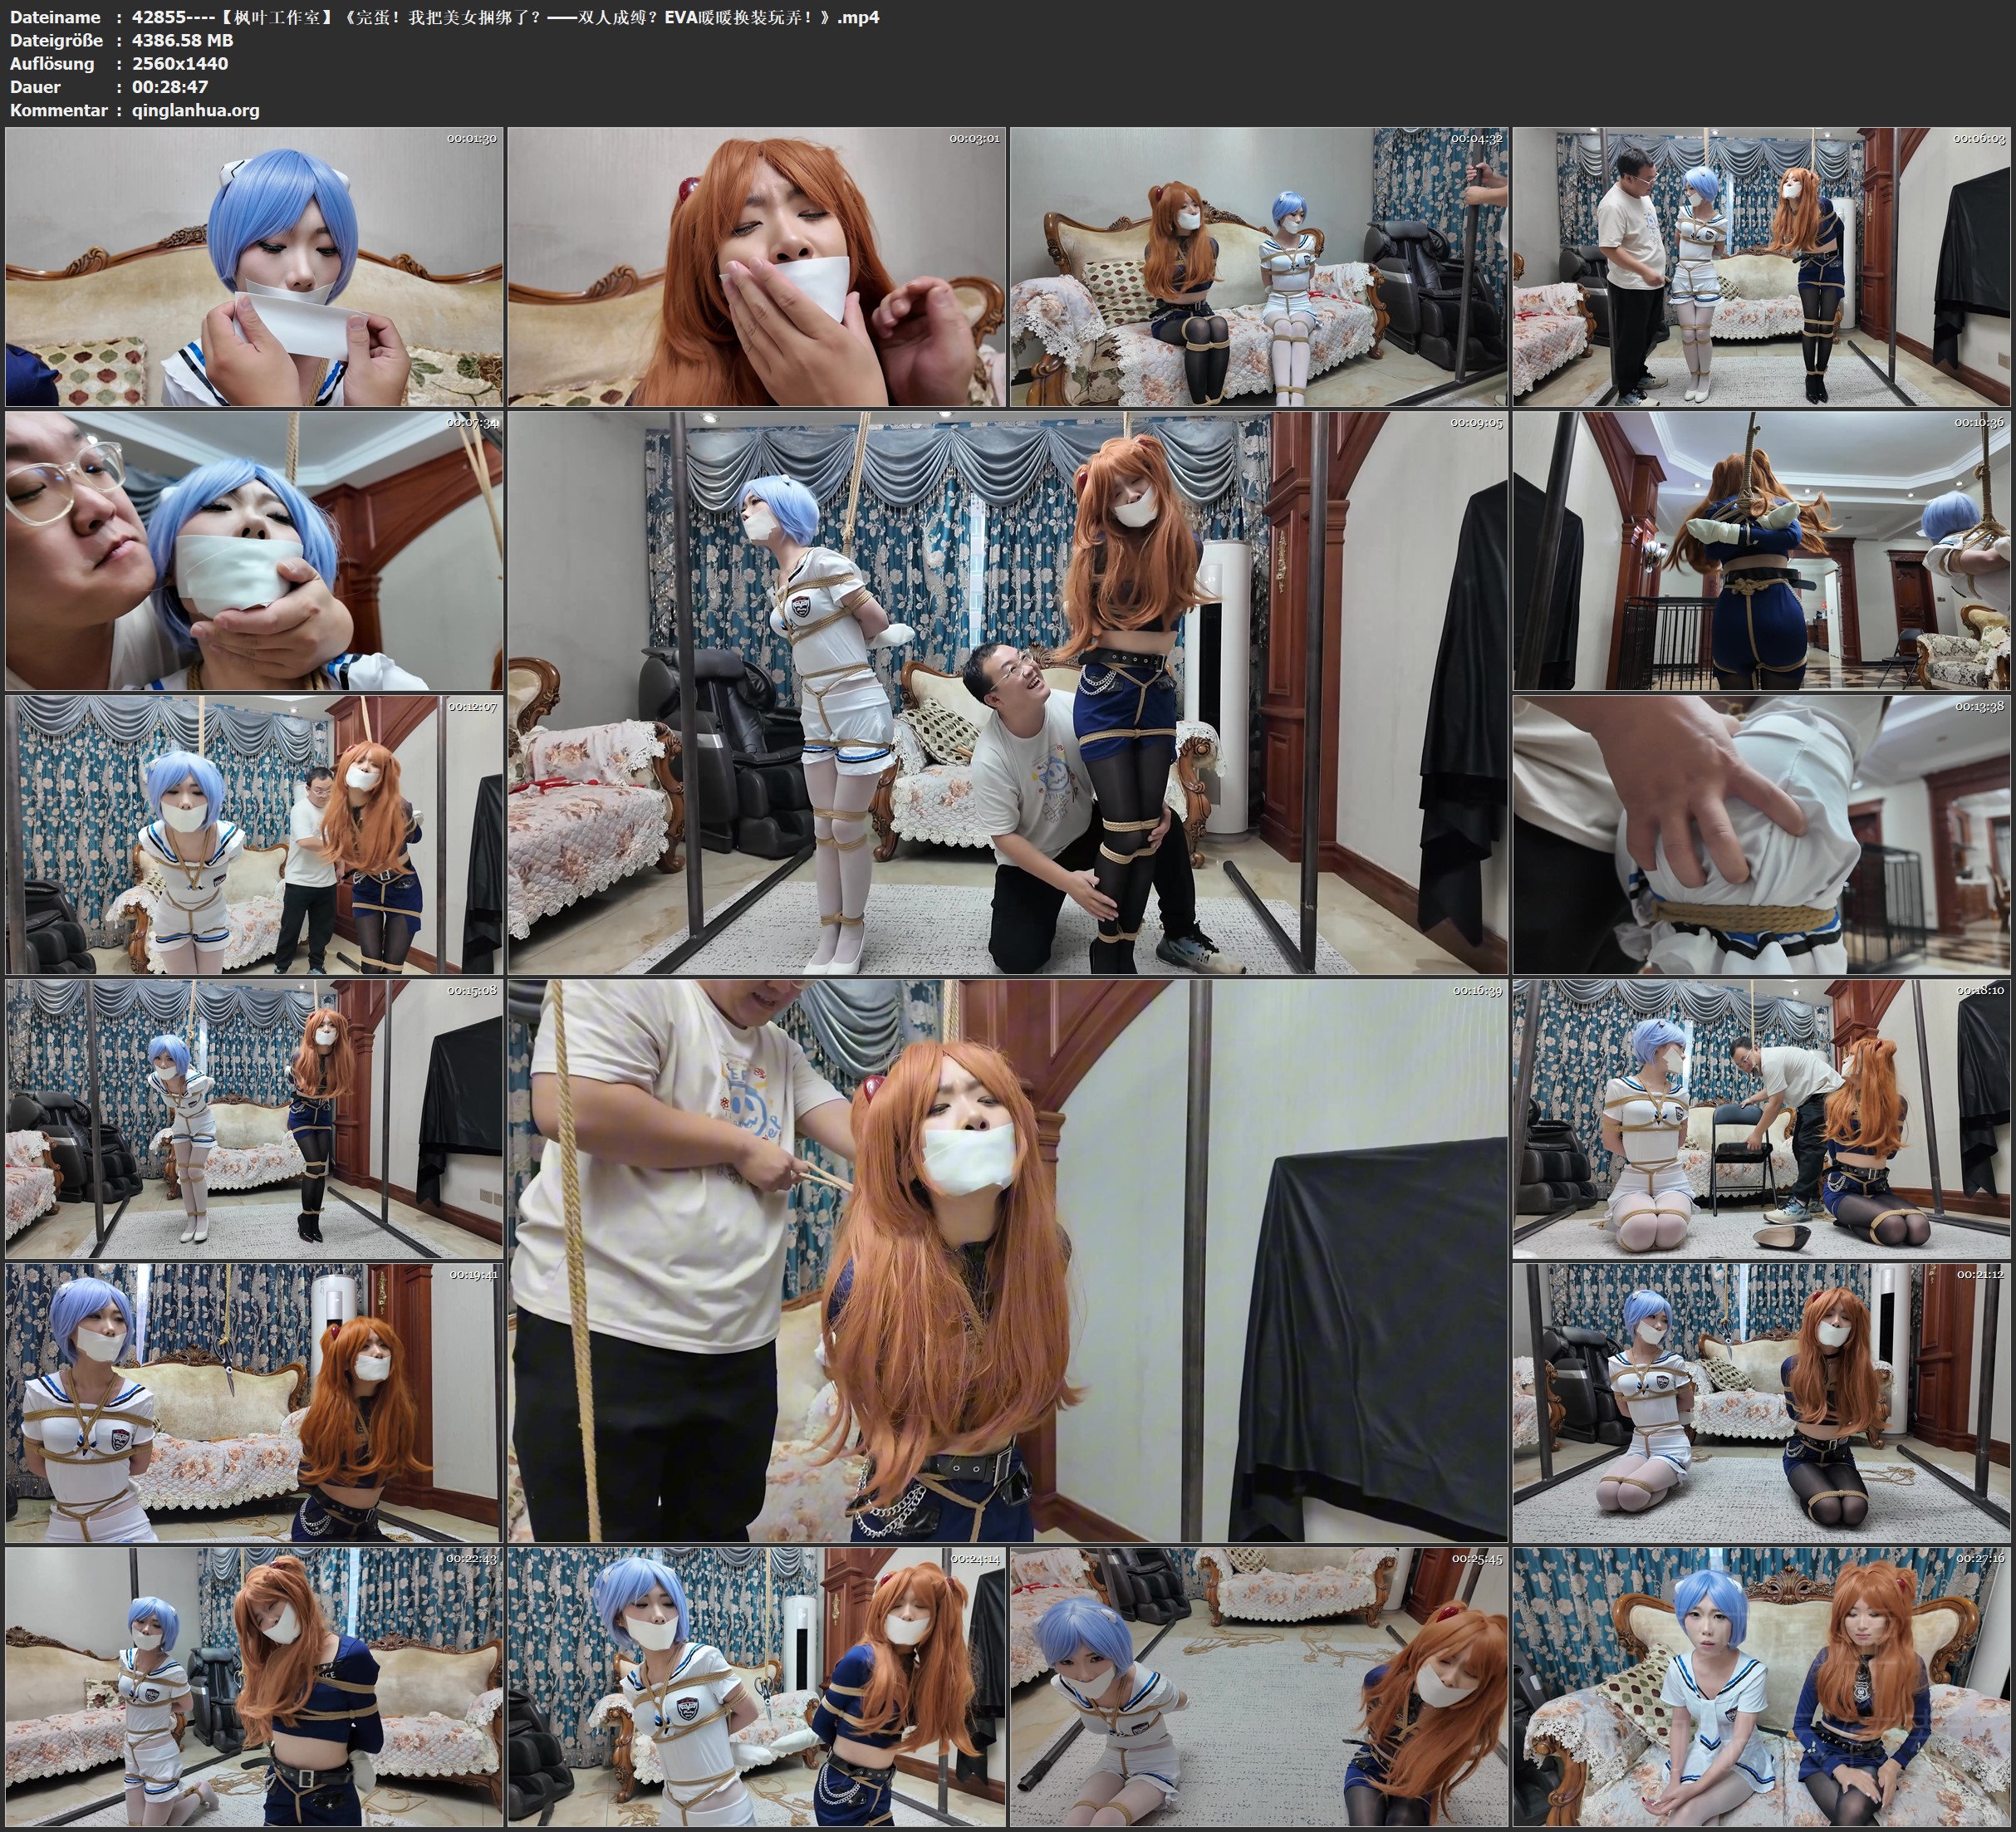Select the frame at 00:03:01

tap(757, 266)
